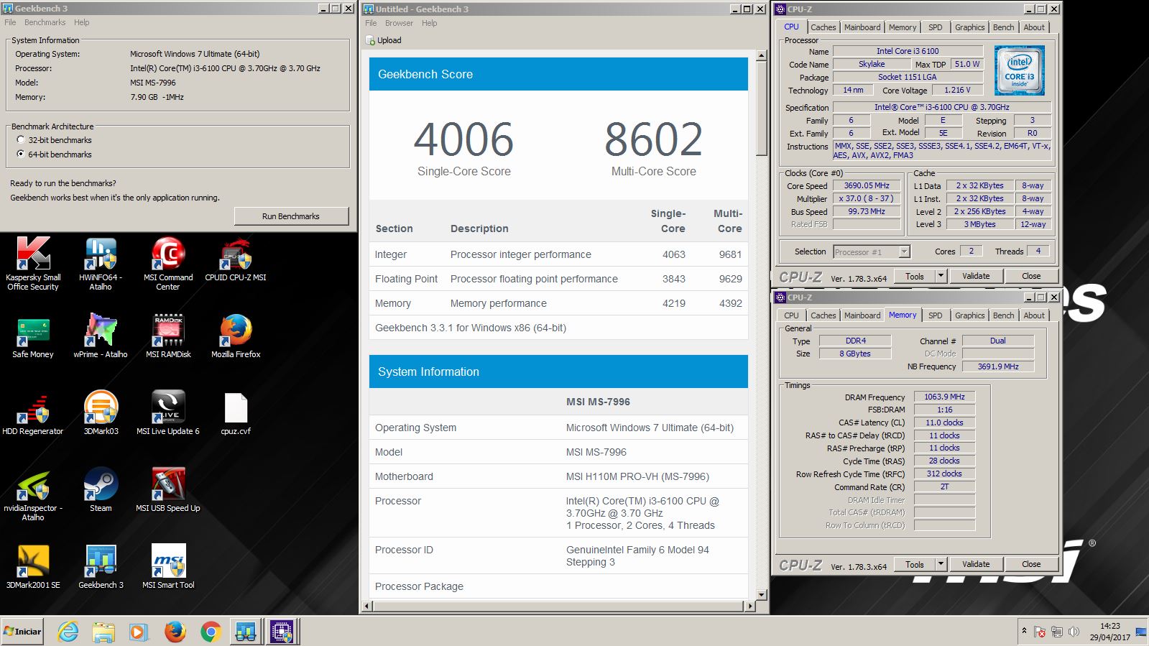Open MSI RAMDisk desktop icon
This screenshot has width=1149, height=646.
click(x=168, y=336)
